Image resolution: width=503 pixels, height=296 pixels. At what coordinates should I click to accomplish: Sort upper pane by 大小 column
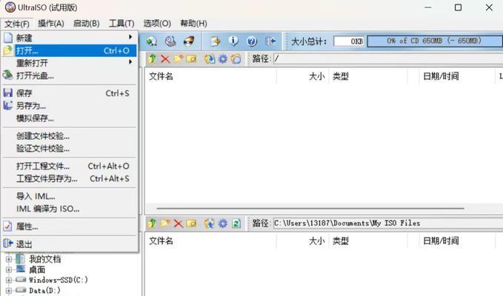[302, 76]
